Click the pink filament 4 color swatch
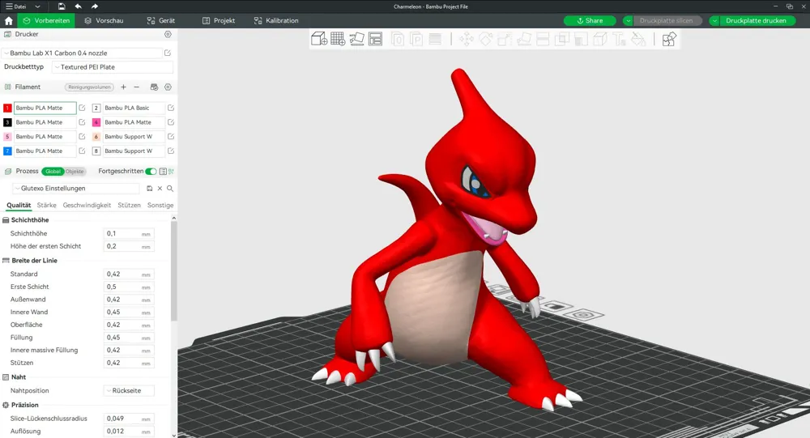Viewport: 810px width, 438px height. [x=96, y=122]
